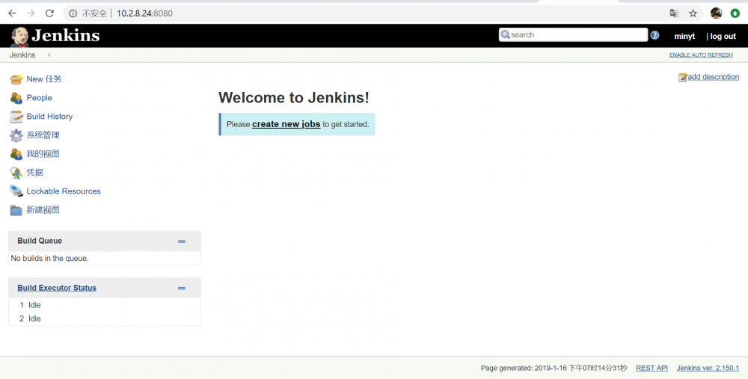Image resolution: width=748 pixels, height=379 pixels.
Task: Click the browser back arrow
Action: pyautogui.click(x=12, y=13)
